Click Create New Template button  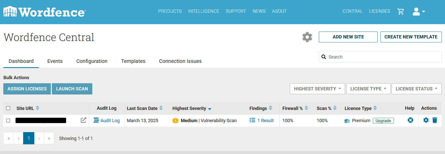411,37
